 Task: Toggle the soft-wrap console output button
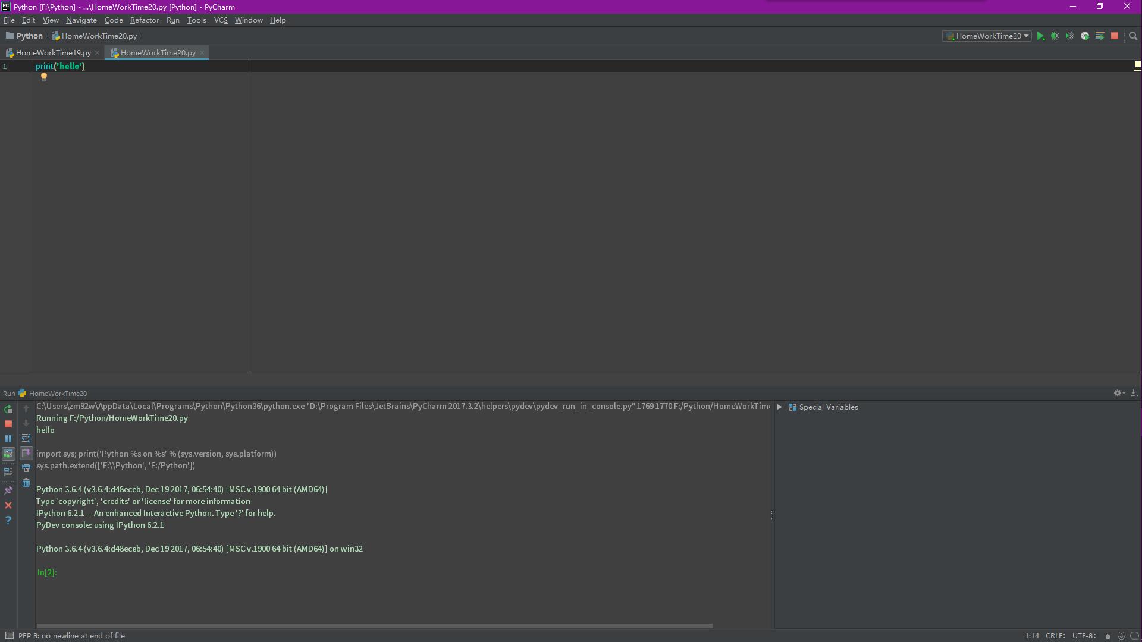click(26, 438)
